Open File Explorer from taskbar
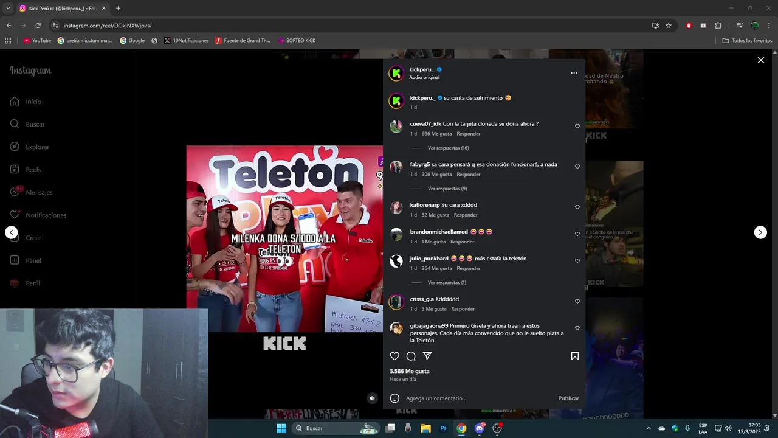 click(x=426, y=428)
